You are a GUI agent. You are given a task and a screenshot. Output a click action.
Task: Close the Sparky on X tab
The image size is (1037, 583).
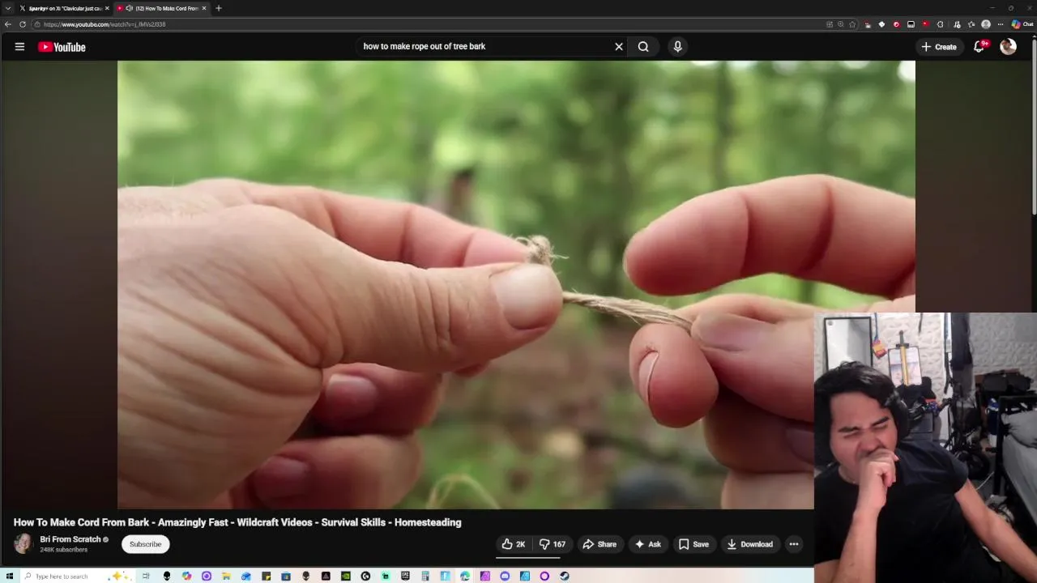coord(107,8)
